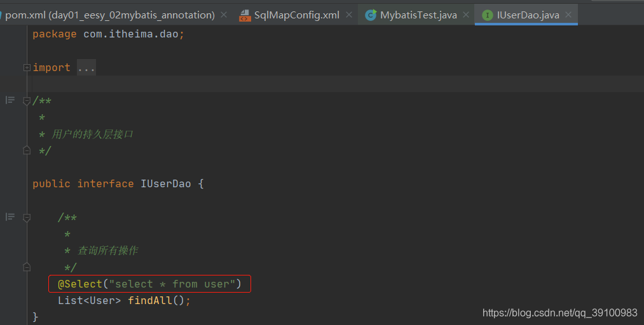Click the public keyword in interface declaration
The width and height of the screenshot is (644, 325).
[x=51, y=184]
